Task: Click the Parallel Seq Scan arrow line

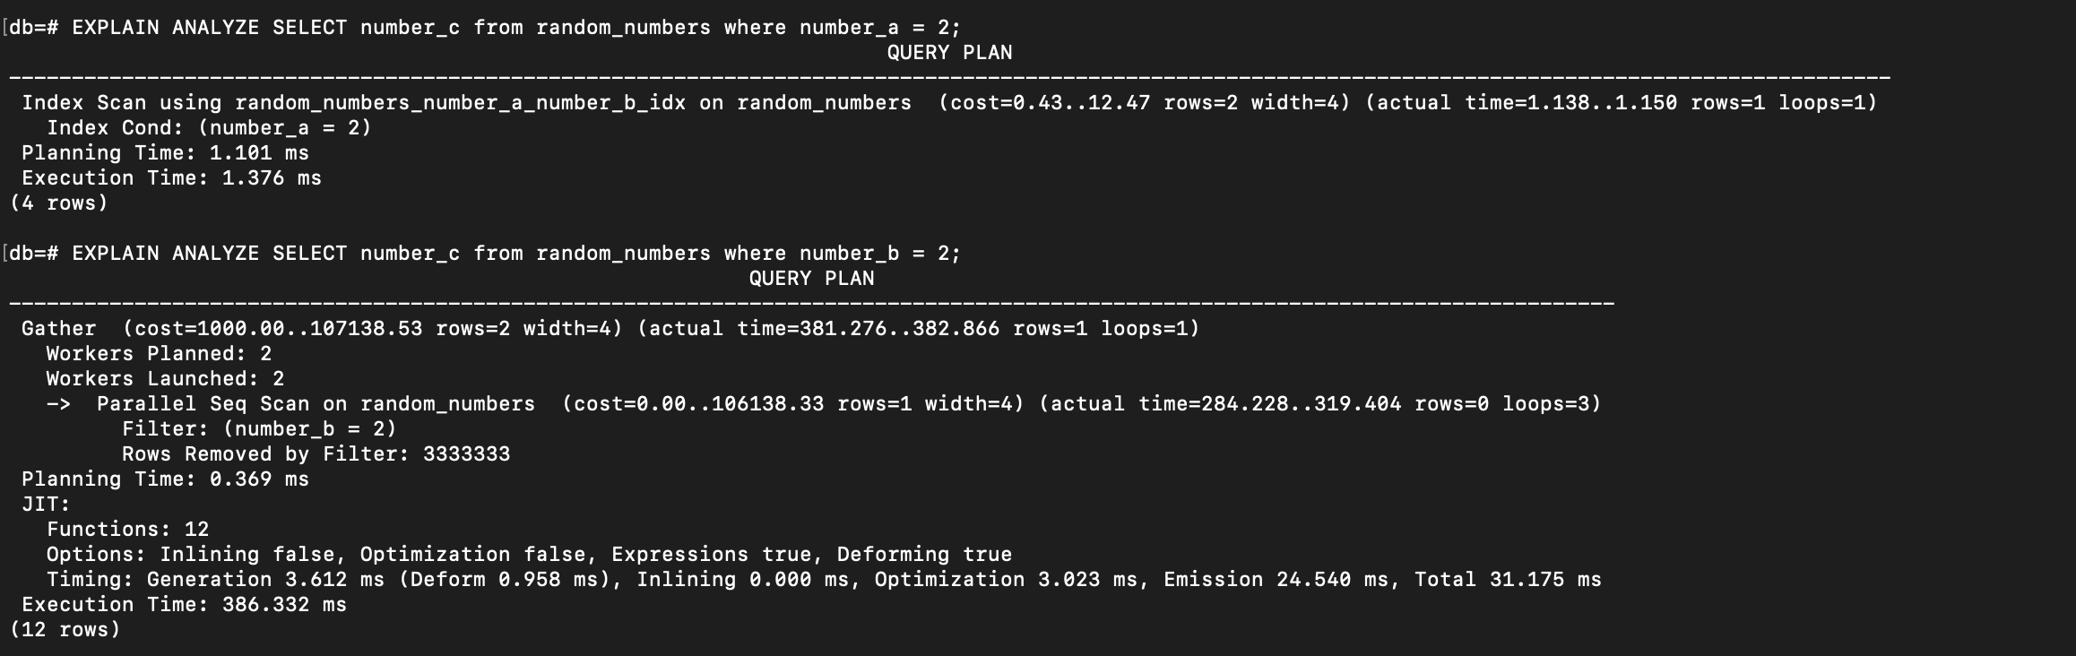Action: [824, 404]
